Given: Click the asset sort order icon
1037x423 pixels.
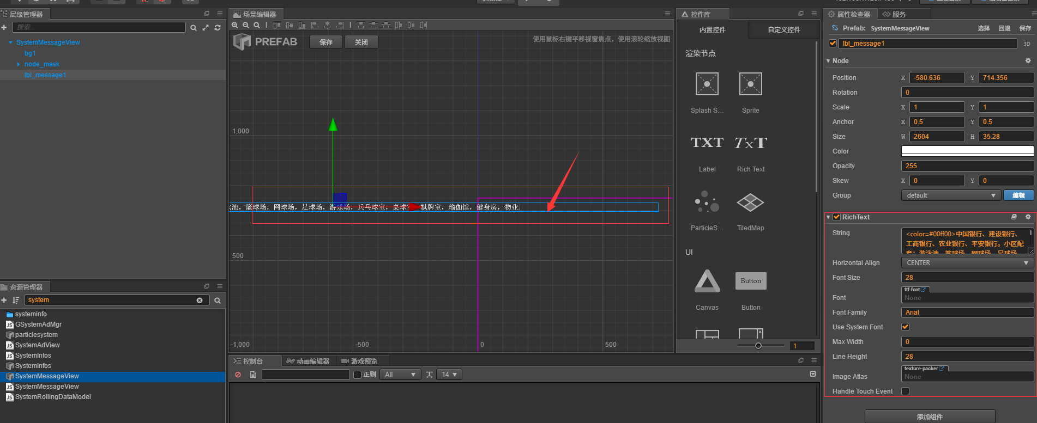Looking at the screenshot, I should point(16,301).
